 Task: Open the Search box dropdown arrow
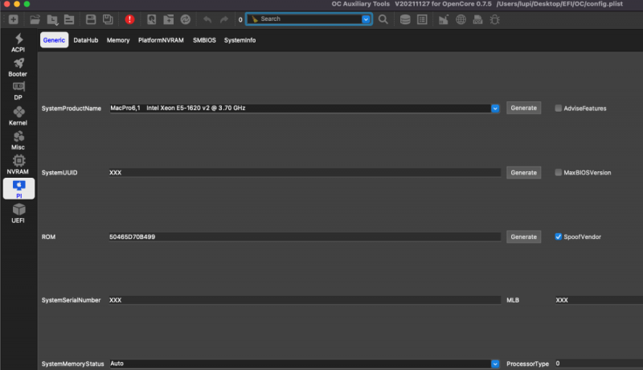366,19
